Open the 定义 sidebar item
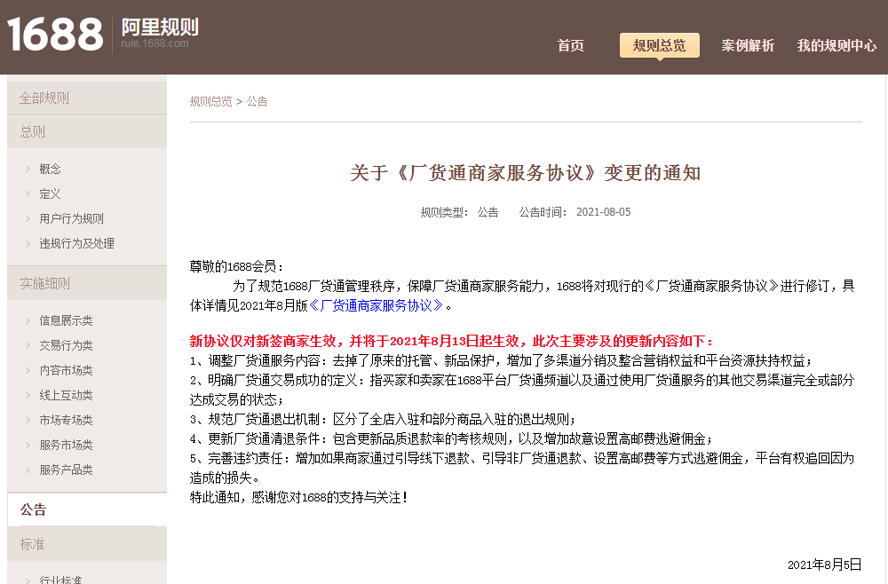The image size is (888, 584). [x=50, y=193]
